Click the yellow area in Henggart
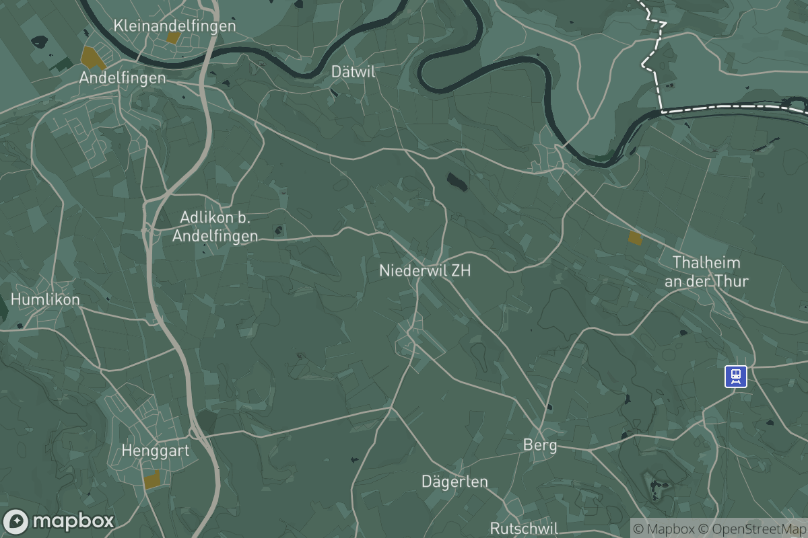The height and width of the screenshot is (538, 808). coord(152,479)
